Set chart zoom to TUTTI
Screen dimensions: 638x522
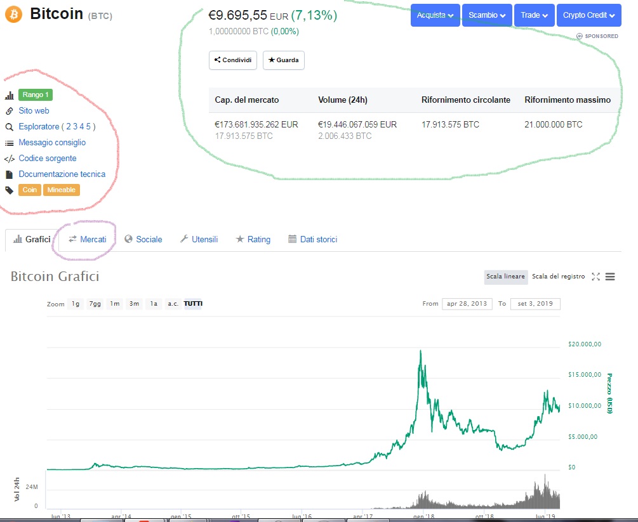[x=193, y=304]
